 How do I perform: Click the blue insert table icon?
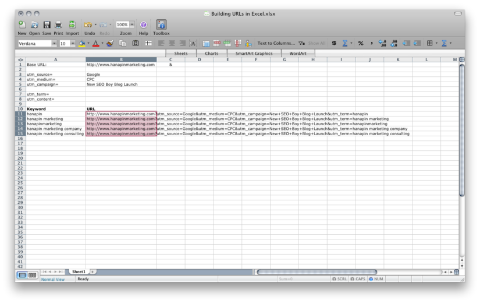click(206, 44)
